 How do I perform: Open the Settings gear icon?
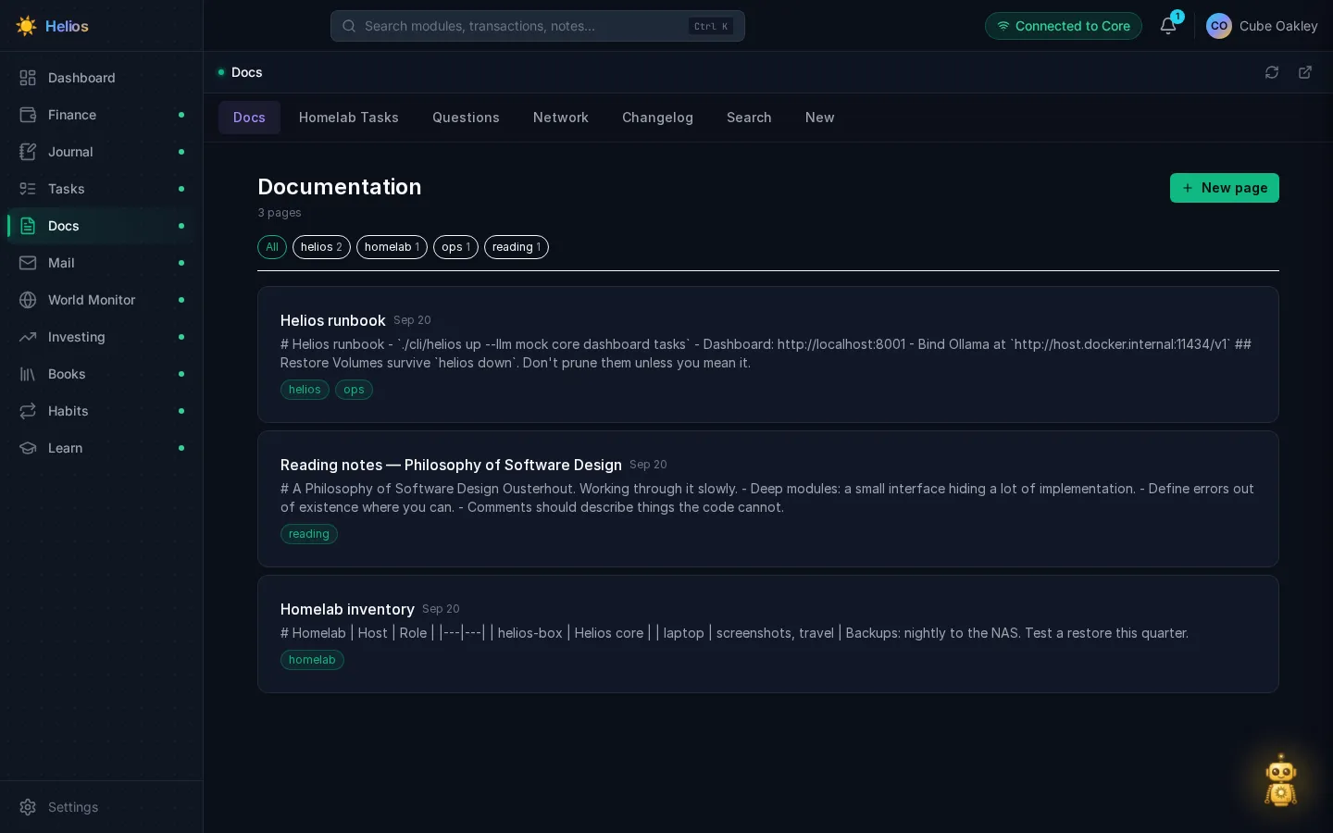click(x=28, y=807)
